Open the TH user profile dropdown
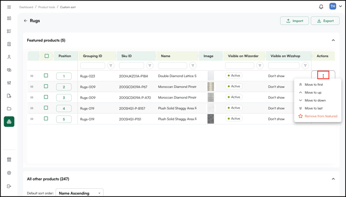346x197 pixels. pyautogui.click(x=335, y=6)
